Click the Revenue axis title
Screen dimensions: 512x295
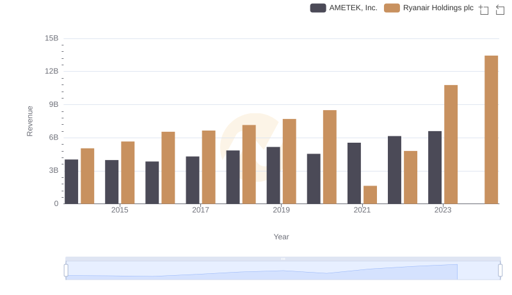pyautogui.click(x=29, y=121)
